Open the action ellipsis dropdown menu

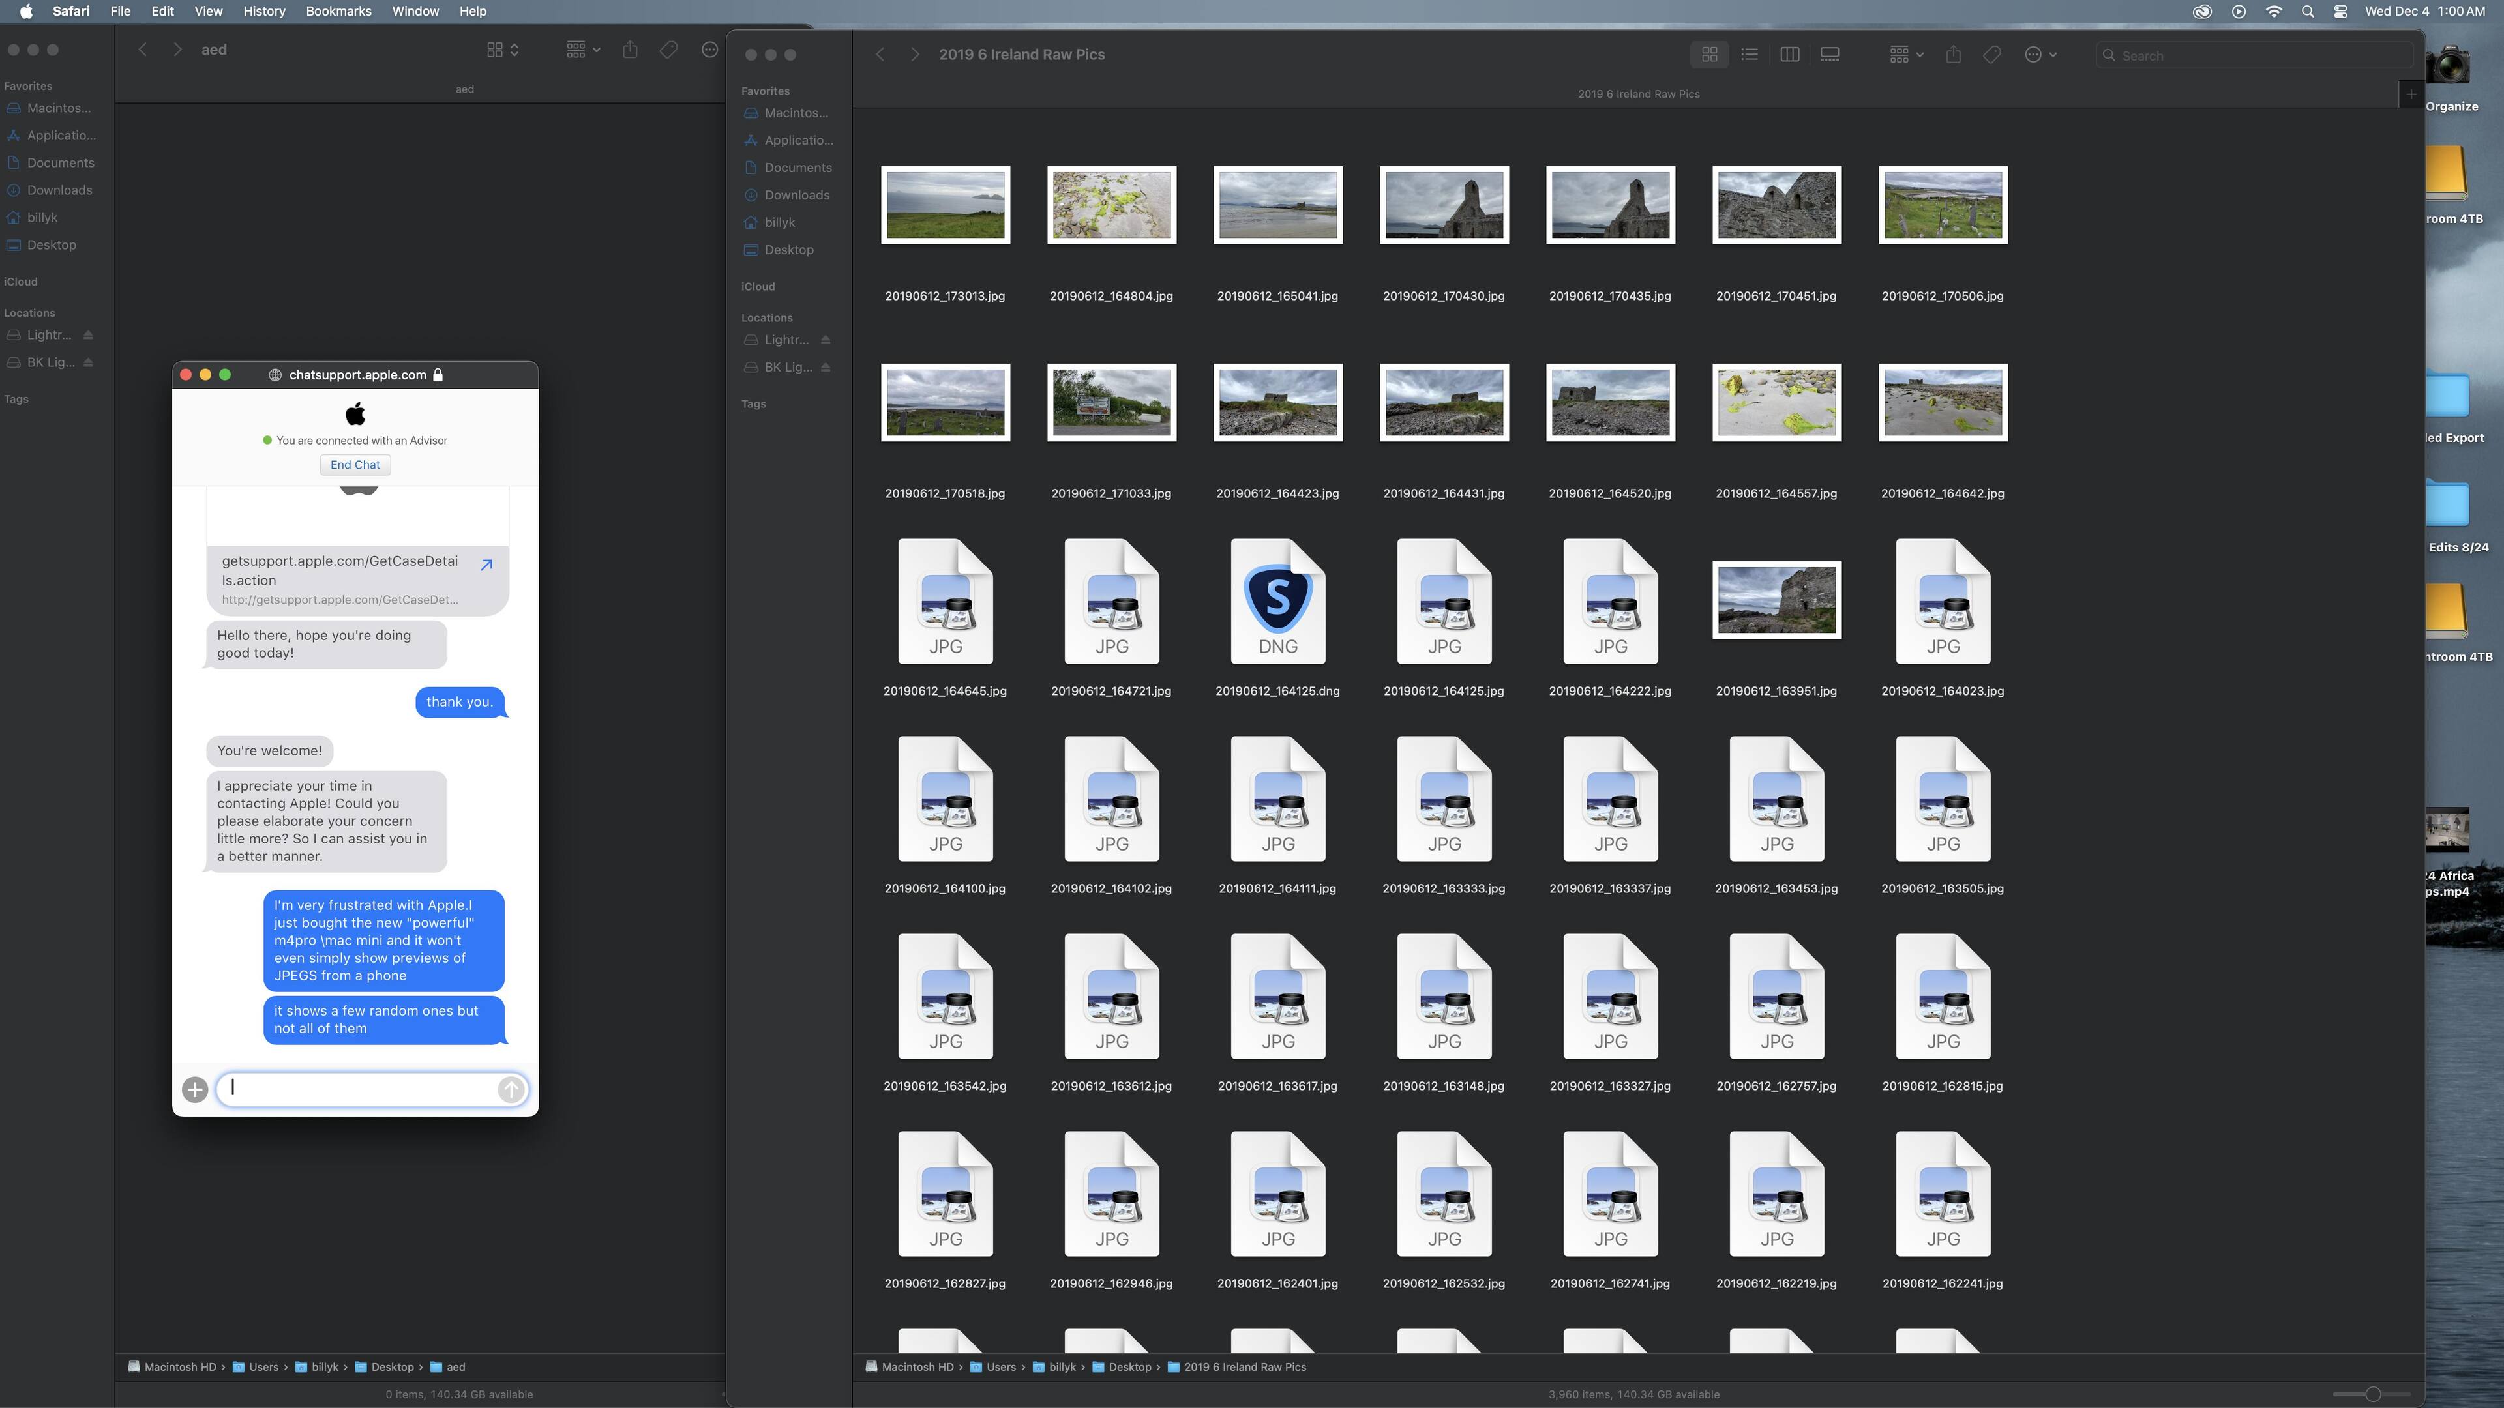2039,54
